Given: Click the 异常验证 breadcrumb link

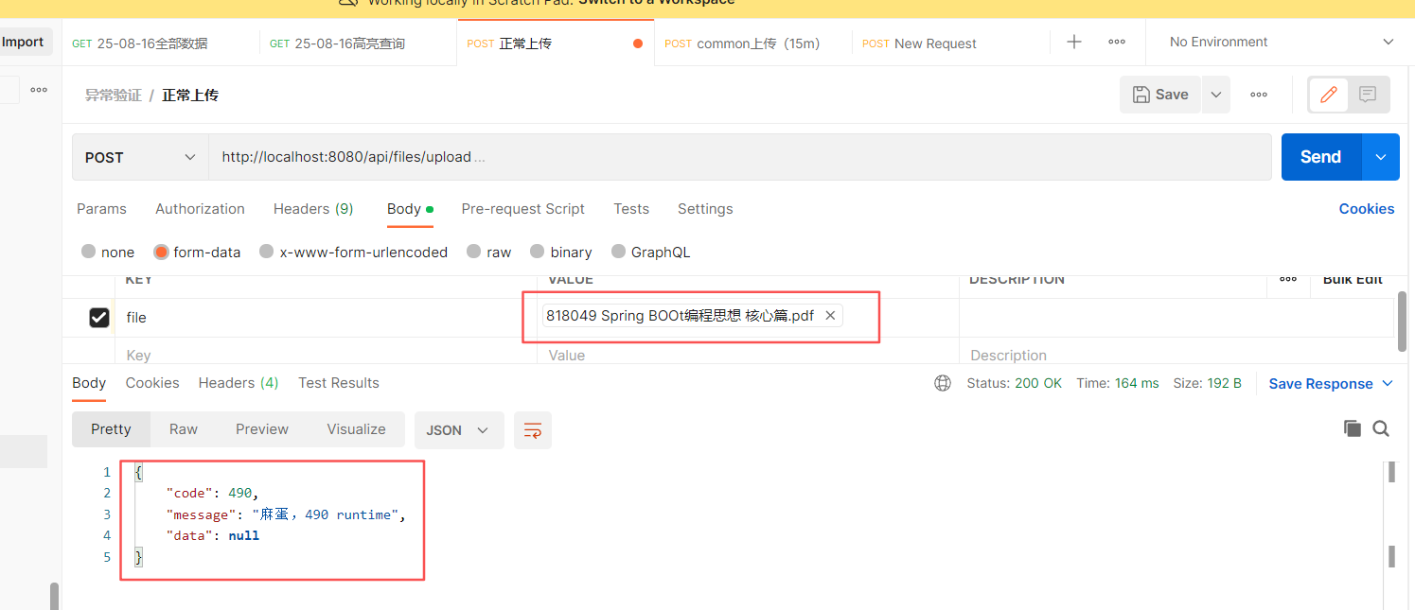Looking at the screenshot, I should pyautogui.click(x=113, y=95).
